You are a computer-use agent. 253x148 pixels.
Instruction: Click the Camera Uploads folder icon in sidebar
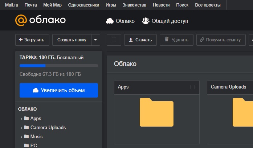pyautogui.click(x=26, y=127)
